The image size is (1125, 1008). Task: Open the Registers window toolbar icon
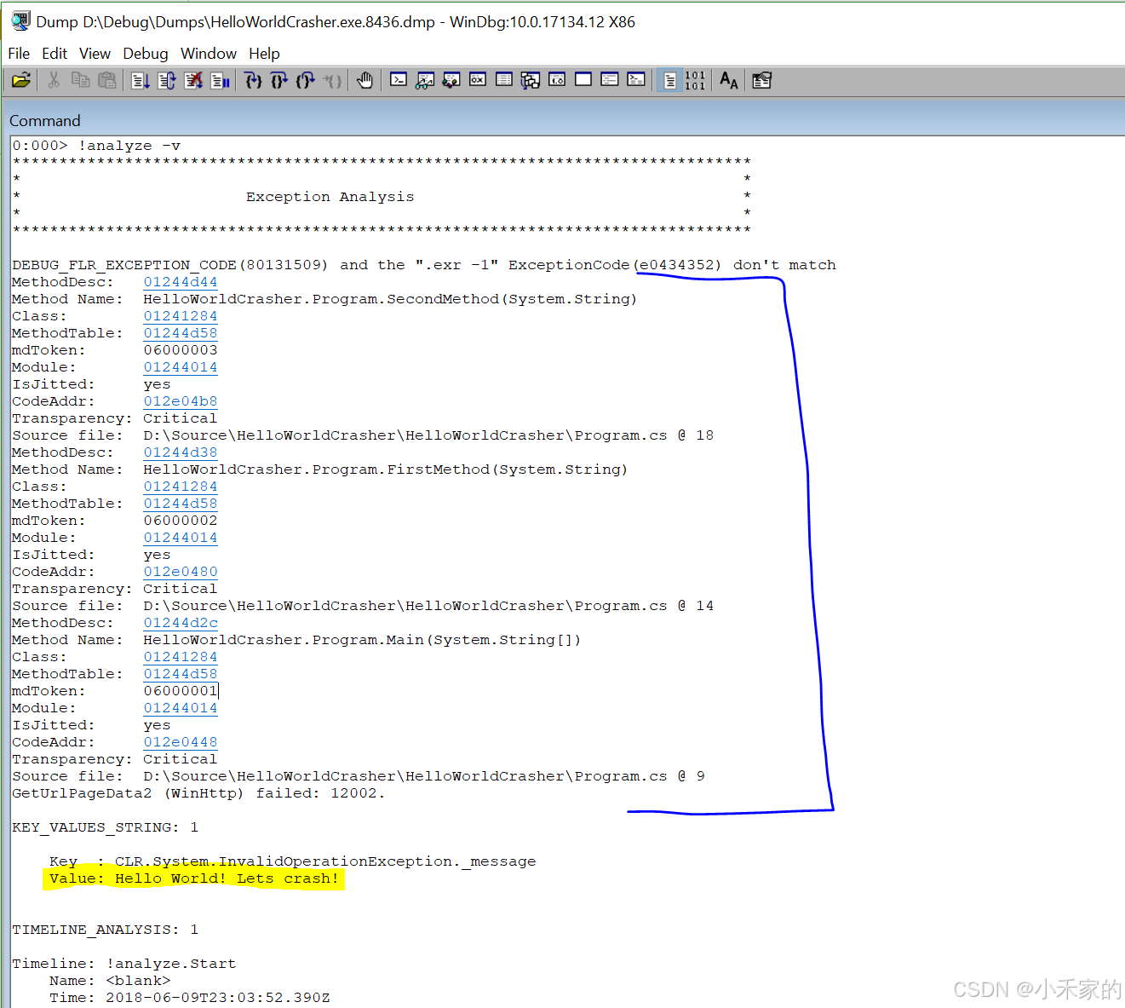point(478,80)
